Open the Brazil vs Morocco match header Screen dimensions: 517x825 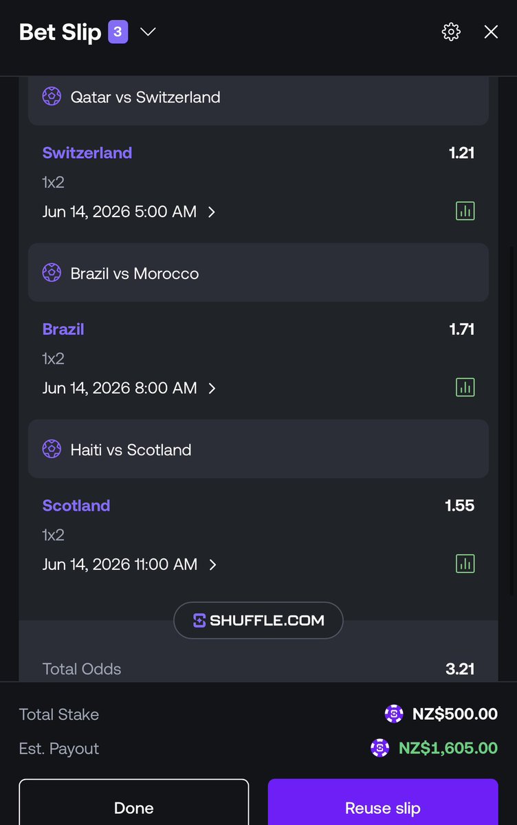click(x=258, y=272)
